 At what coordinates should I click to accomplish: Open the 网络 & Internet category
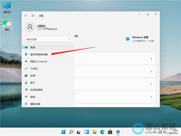[38, 61]
